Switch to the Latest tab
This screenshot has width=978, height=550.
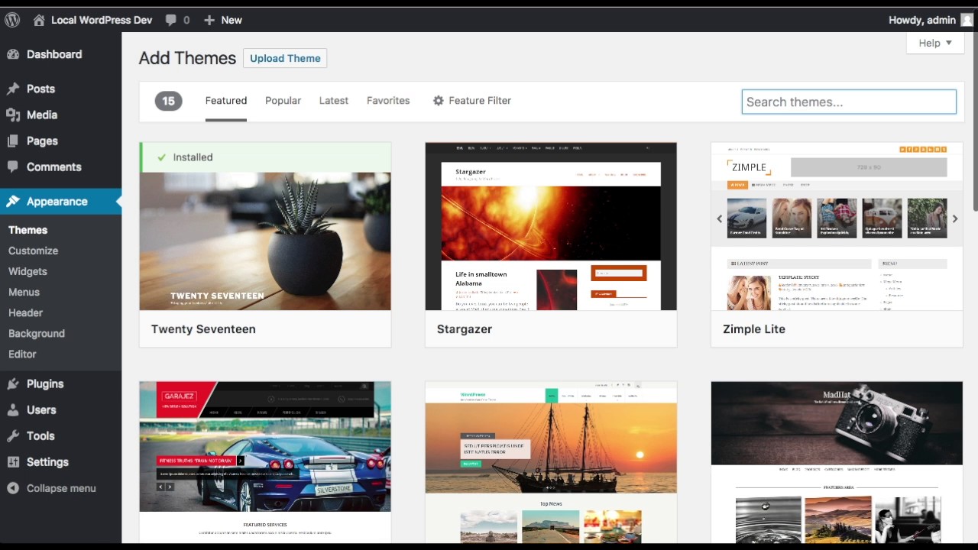coord(334,100)
